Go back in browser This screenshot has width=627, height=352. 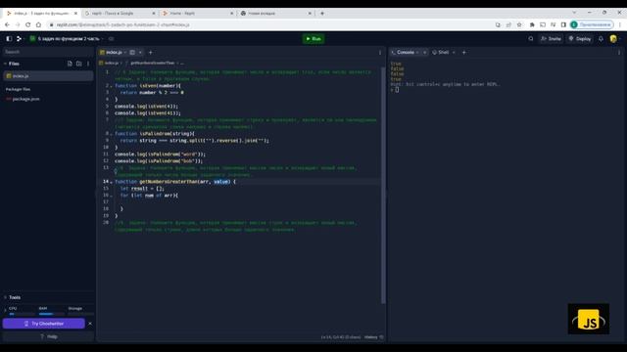pos(7,24)
